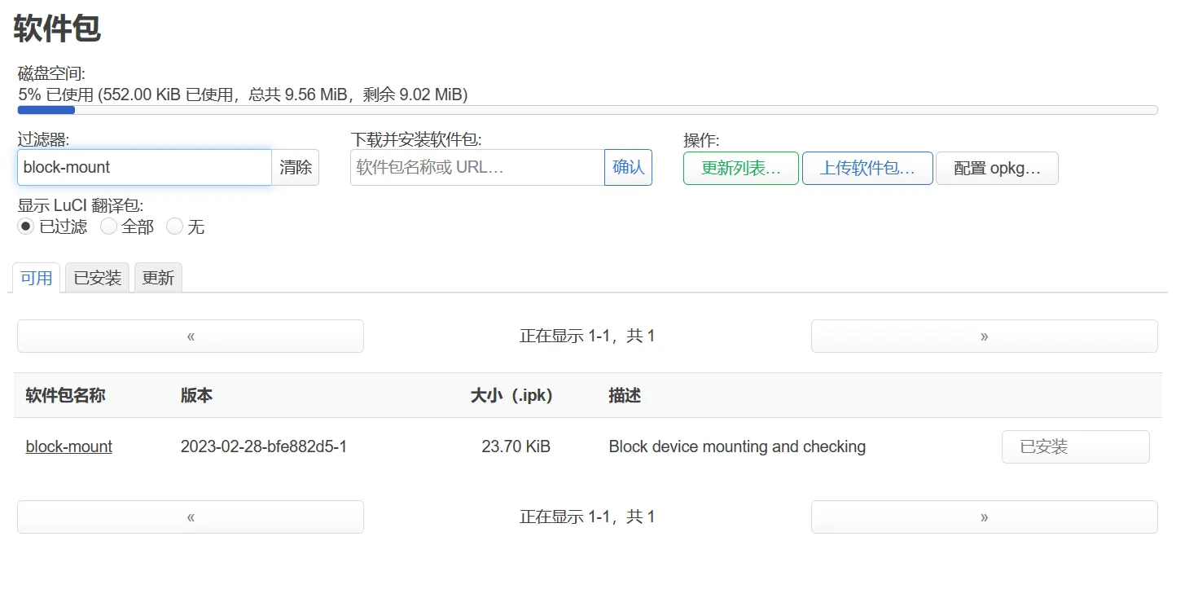Click the bottom » next page button

(984, 517)
